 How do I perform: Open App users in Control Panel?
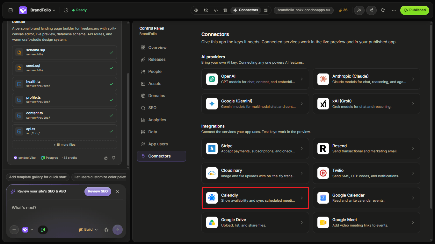(162, 144)
